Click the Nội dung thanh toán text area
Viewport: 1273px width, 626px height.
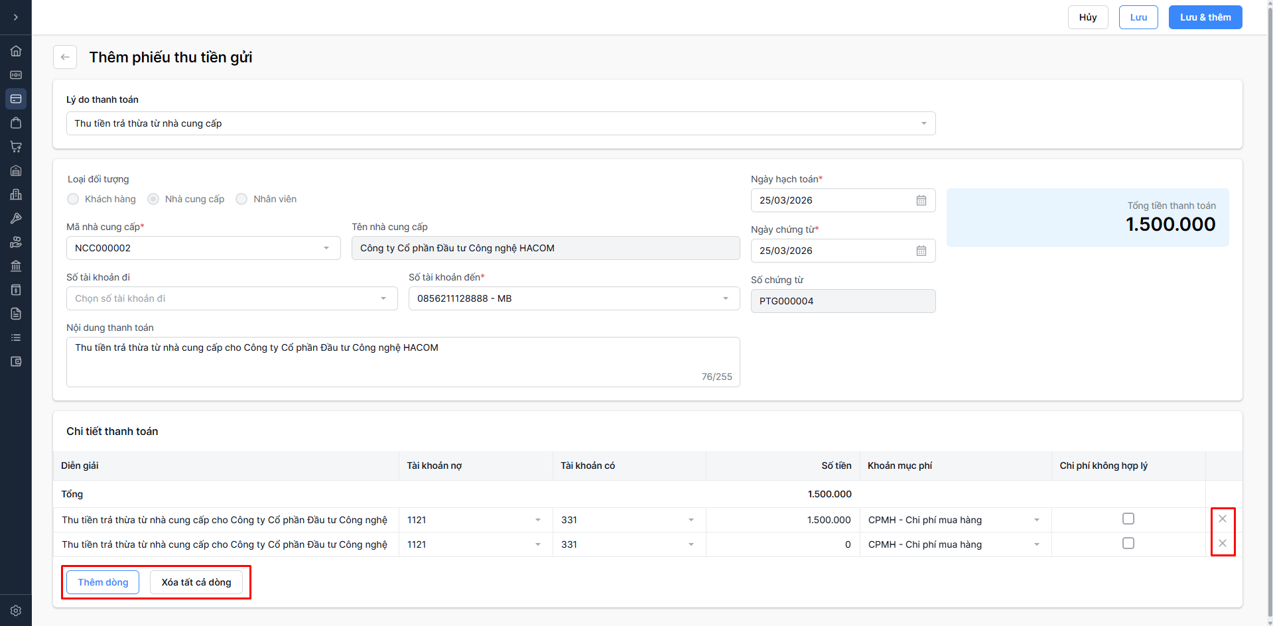[403, 361]
